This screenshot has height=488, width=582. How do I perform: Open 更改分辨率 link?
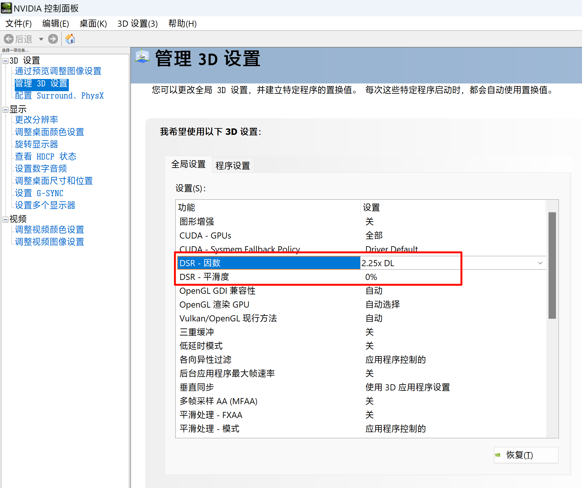point(37,120)
